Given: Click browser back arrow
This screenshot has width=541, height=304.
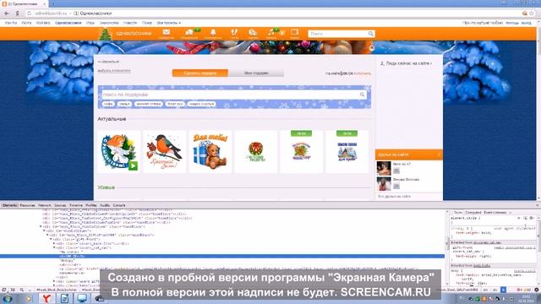Looking at the screenshot, I should [x=7, y=14].
